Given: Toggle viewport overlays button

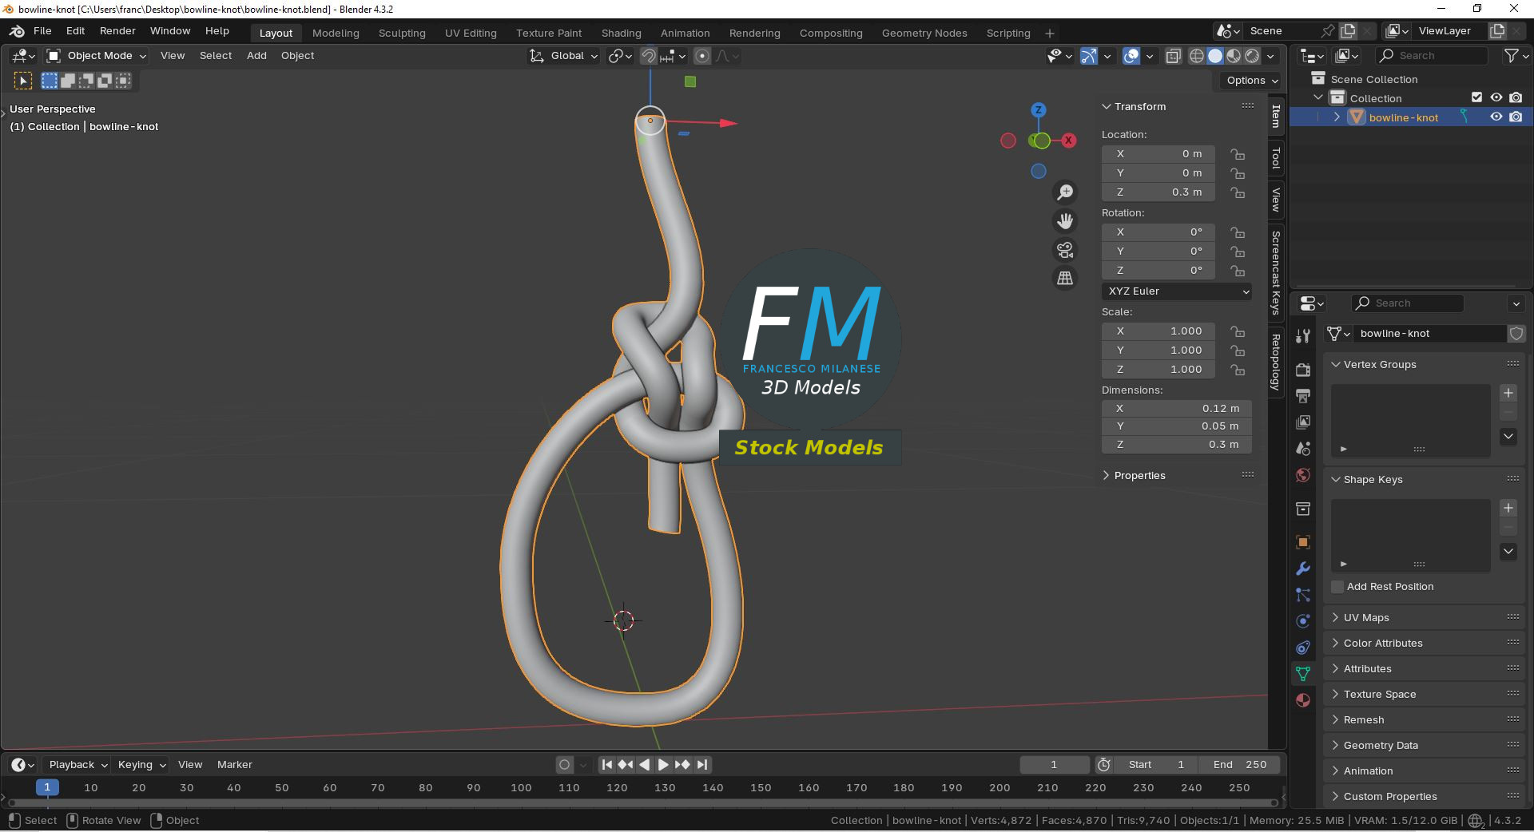Looking at the screenshot, I should click(x=1131, y=56).
